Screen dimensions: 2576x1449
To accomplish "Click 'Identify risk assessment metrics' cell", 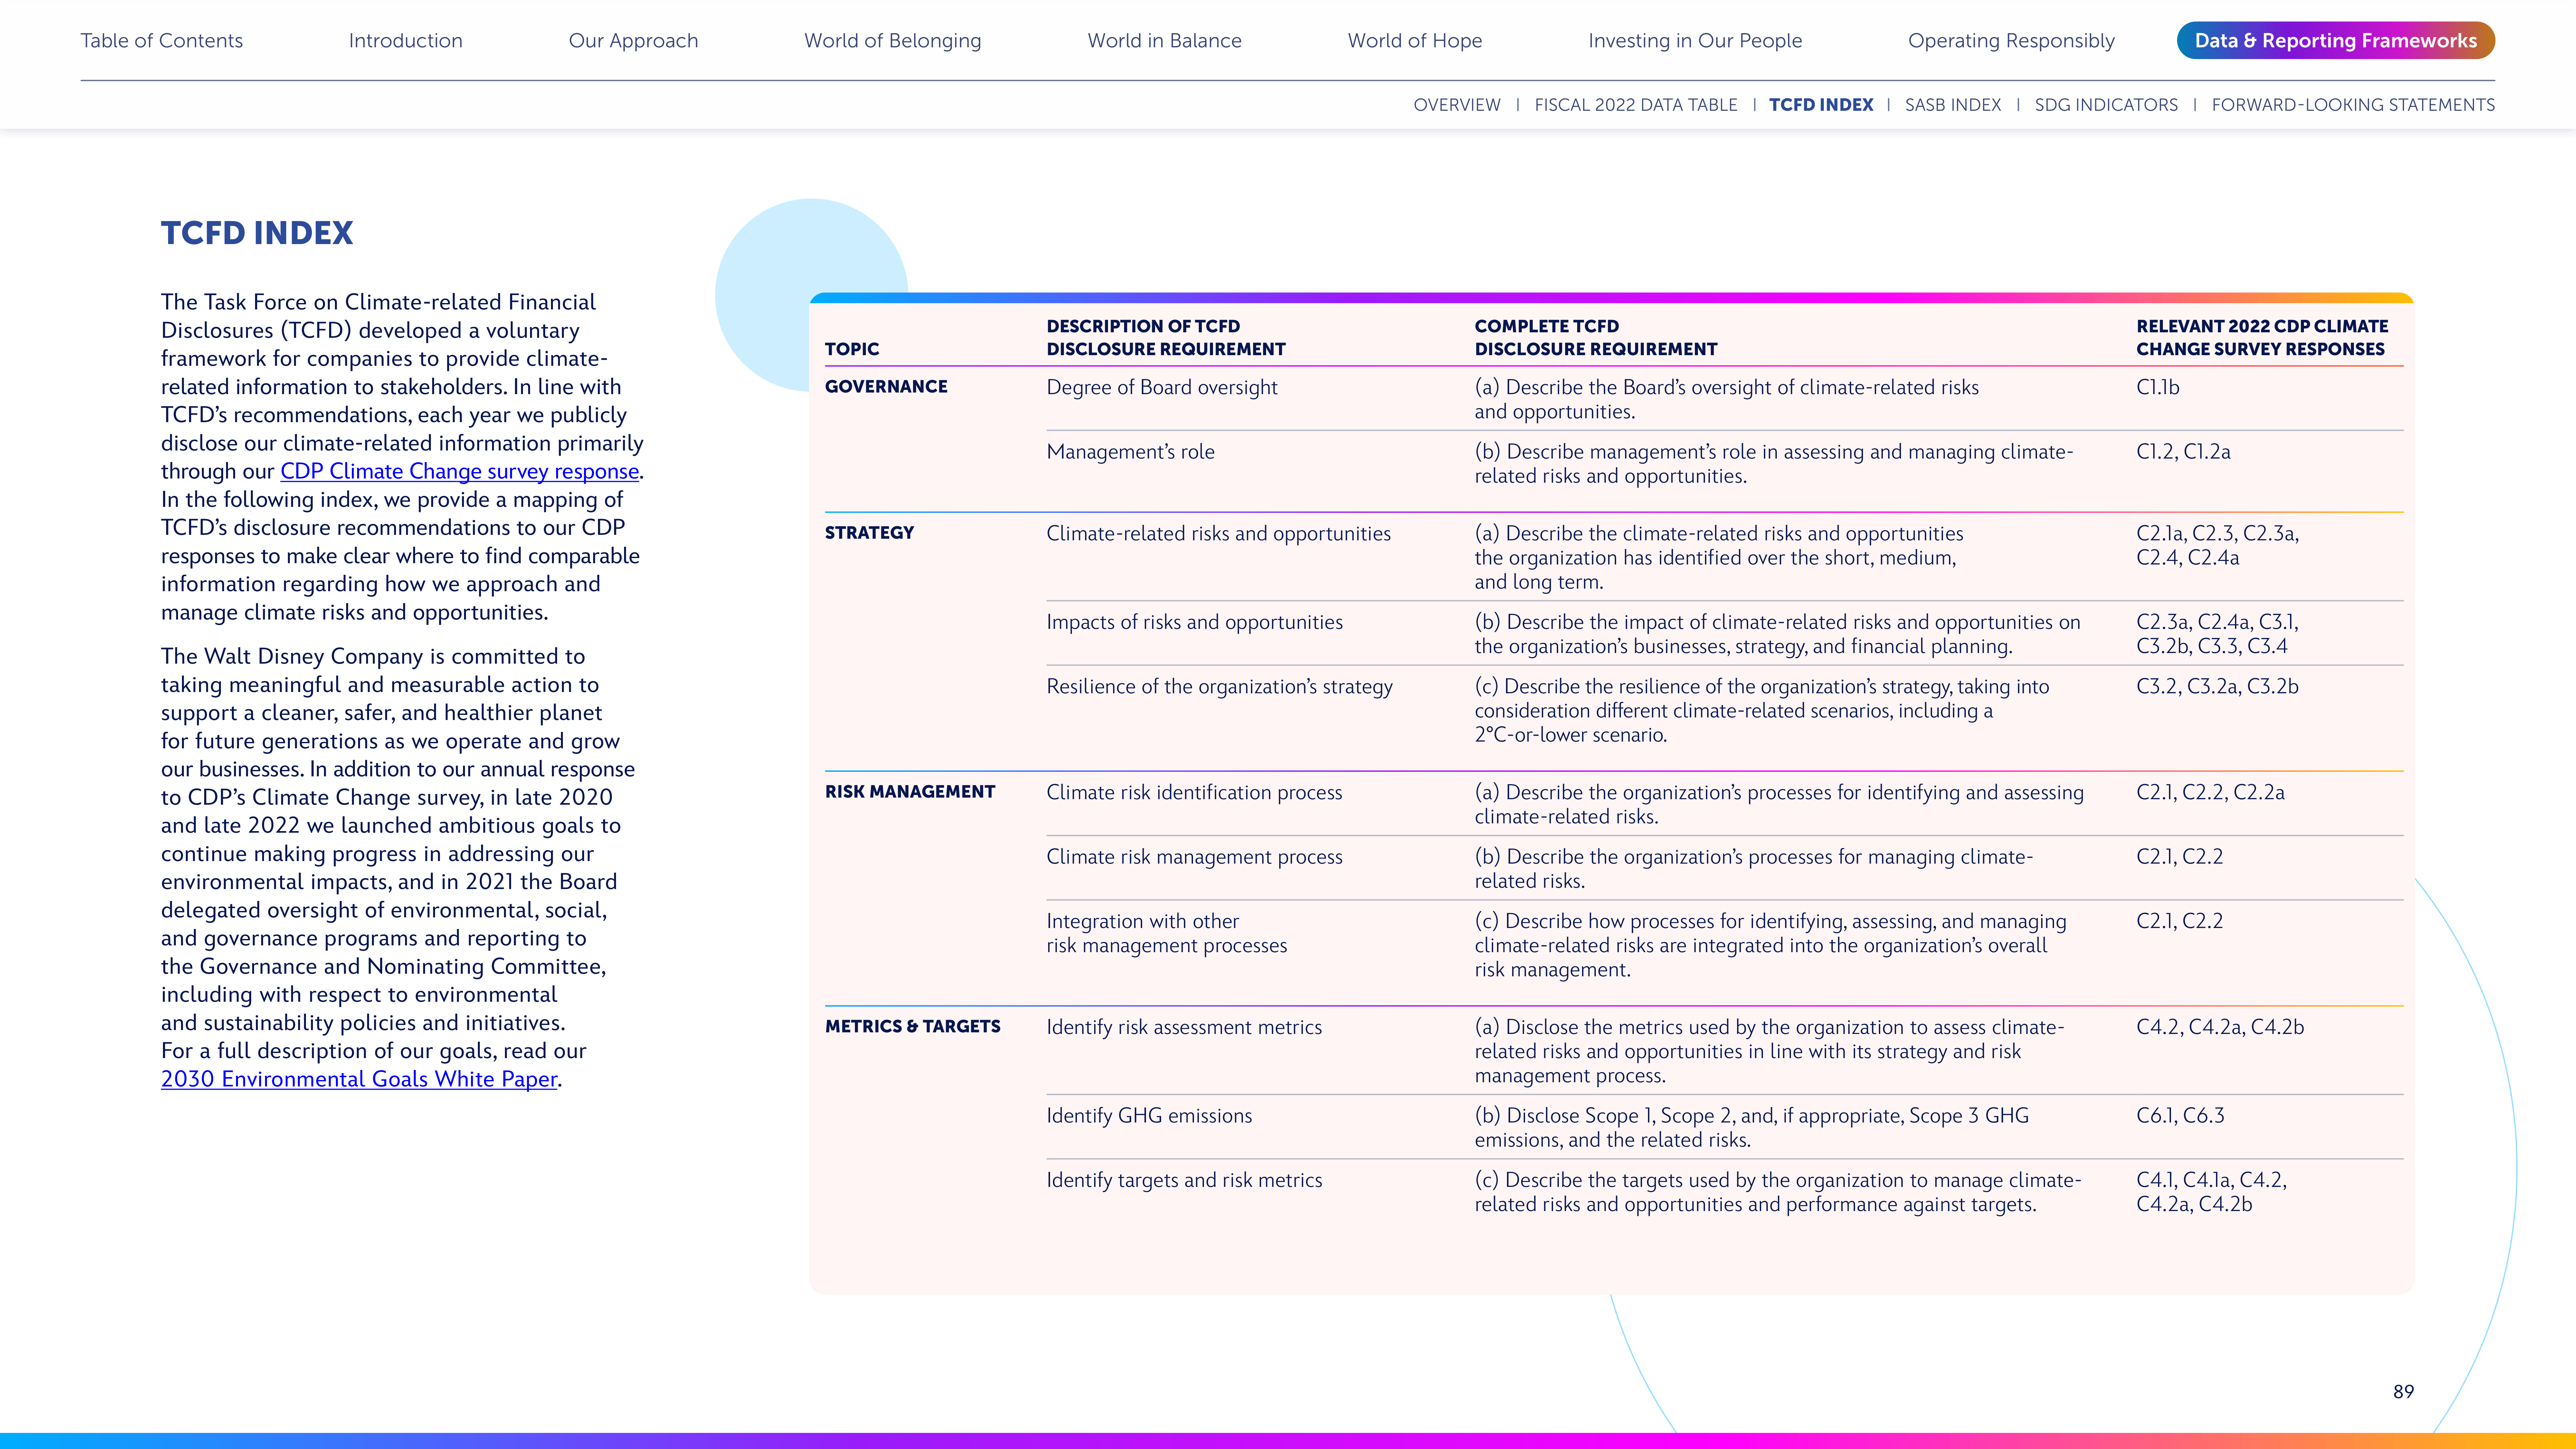I will click(x=1184, y=1028).
